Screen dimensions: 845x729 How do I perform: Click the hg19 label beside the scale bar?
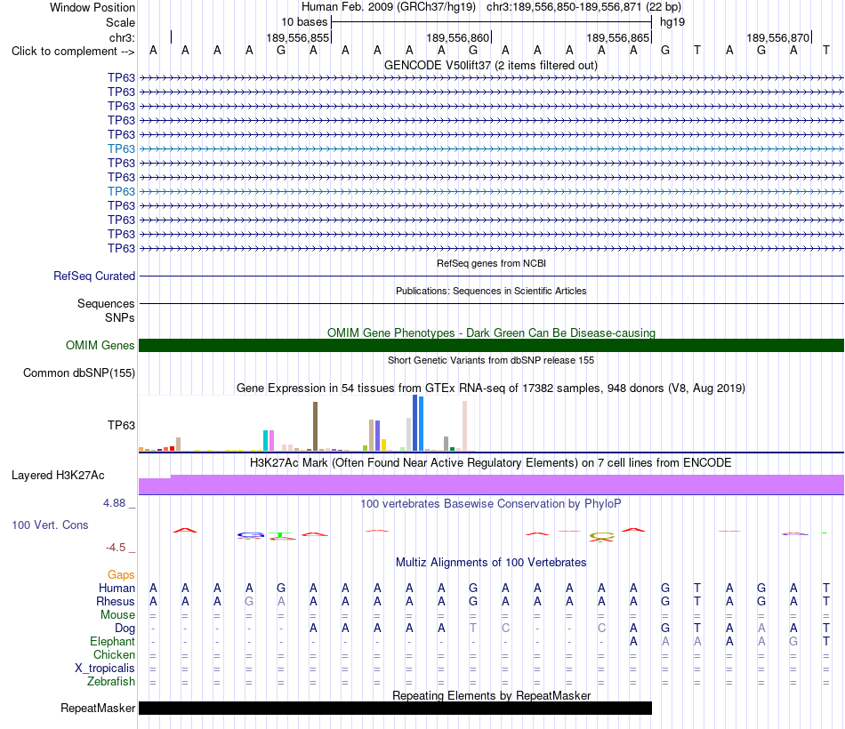[x=672, y=22]
